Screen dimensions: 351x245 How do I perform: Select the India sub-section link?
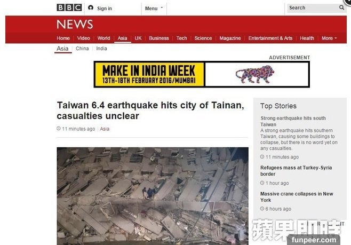[101, 49]
